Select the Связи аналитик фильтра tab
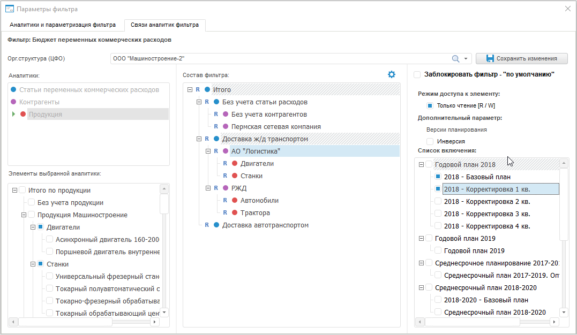 (x=164, y=25)
